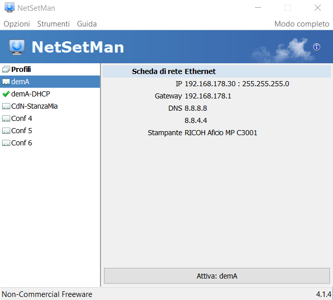Screen dimensions: 333x300
Task: Open the Opzioni menu
Action: tap(17, 24)
